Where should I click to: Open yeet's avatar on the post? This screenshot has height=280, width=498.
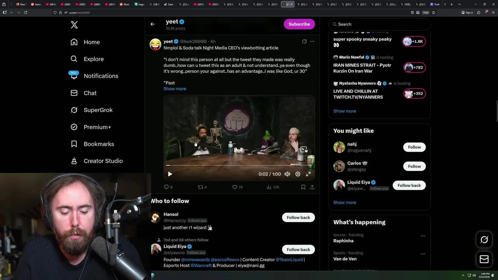tap(156, 44)
